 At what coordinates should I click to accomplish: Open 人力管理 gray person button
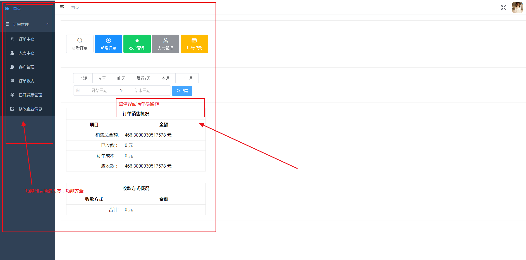(166, 44)
